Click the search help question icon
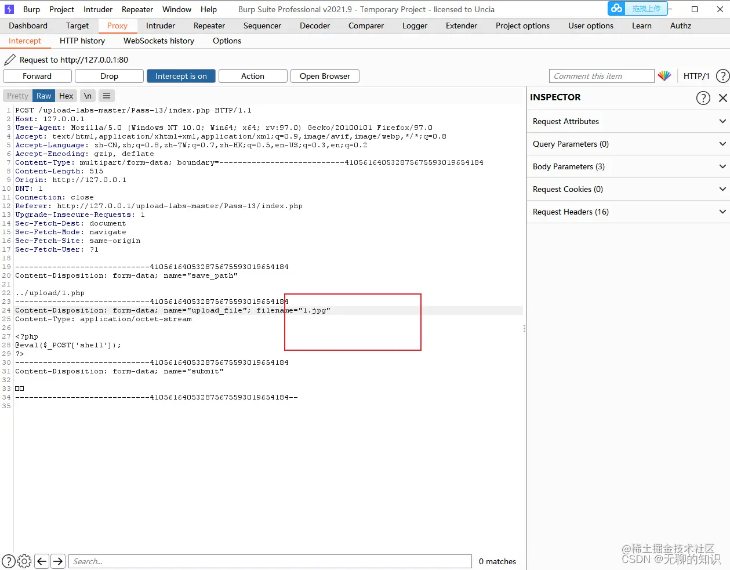 coord(9,561)
